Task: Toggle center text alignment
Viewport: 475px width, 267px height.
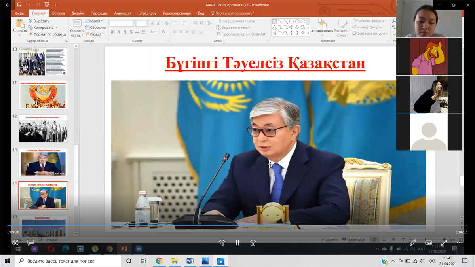Action: click(x=181, y=32)
